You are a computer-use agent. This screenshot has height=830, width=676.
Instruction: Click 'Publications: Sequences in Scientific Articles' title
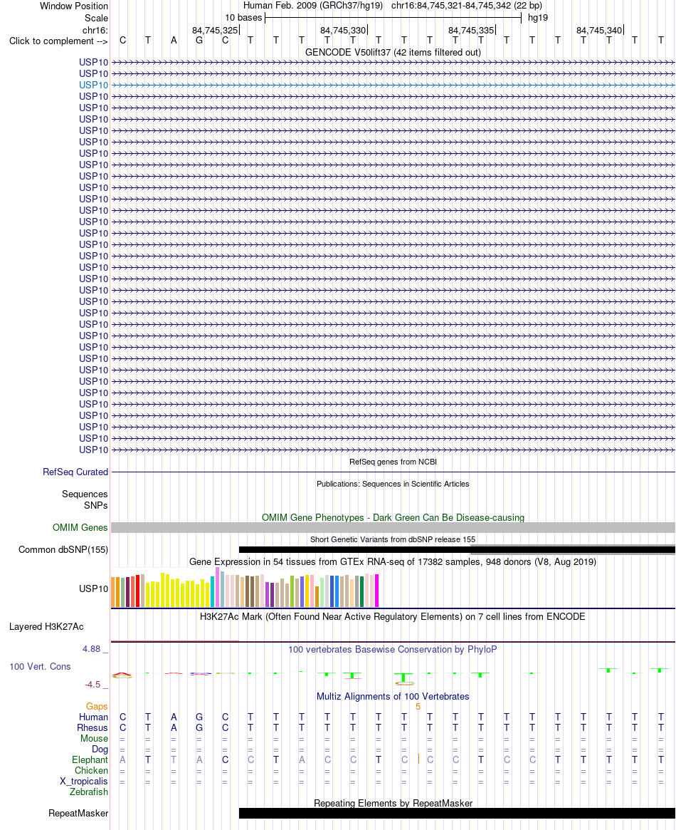tap(394, 484)
